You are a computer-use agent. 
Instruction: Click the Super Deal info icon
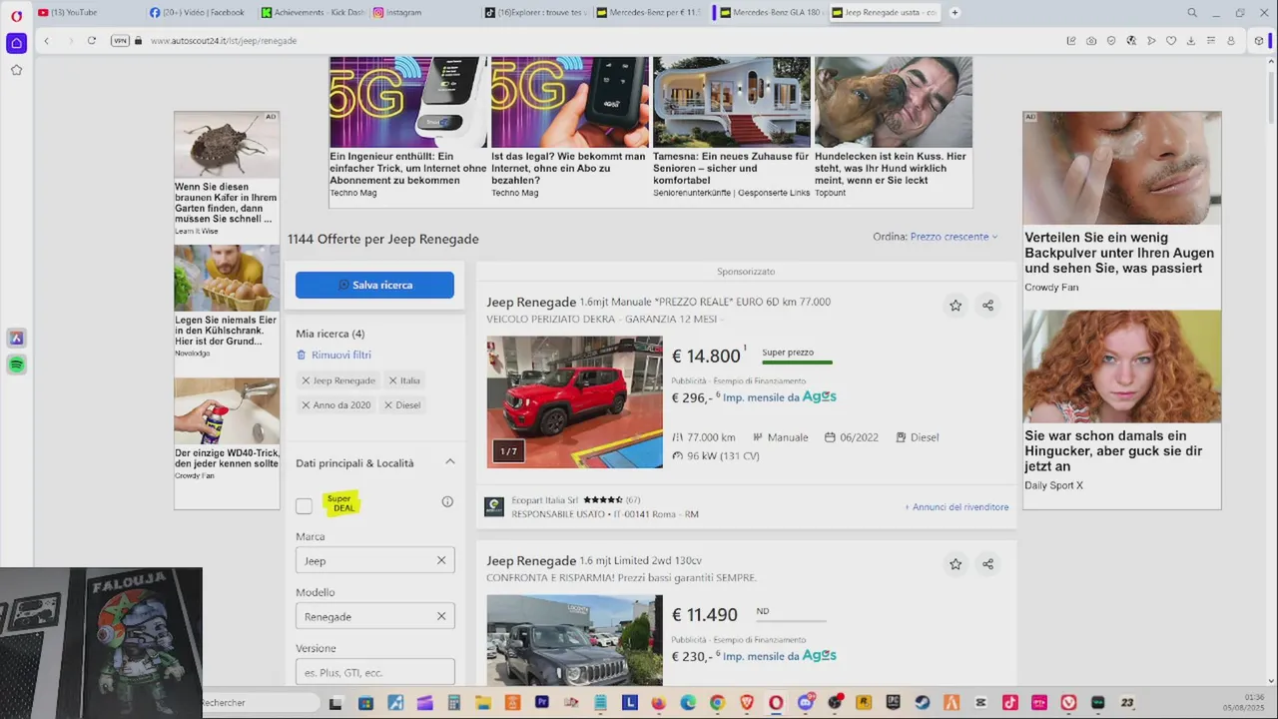[447, 501]
